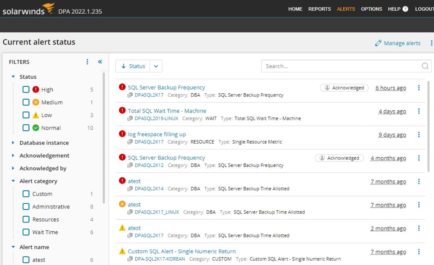434x265 pixels.
Task: Open the REPORTS menu
Action: coord(319,9)
